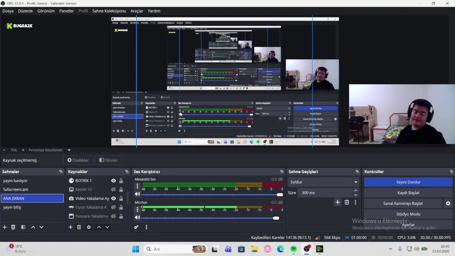This screenshot has width=455, height=256.
Task: Move scene up arrow in Sahneler
Action: tap(33, 227)
